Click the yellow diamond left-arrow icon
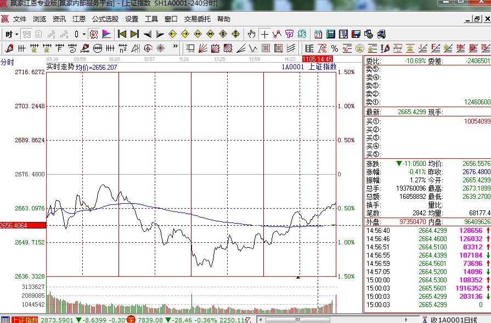 pyautogui.click(x=173, y=34)
